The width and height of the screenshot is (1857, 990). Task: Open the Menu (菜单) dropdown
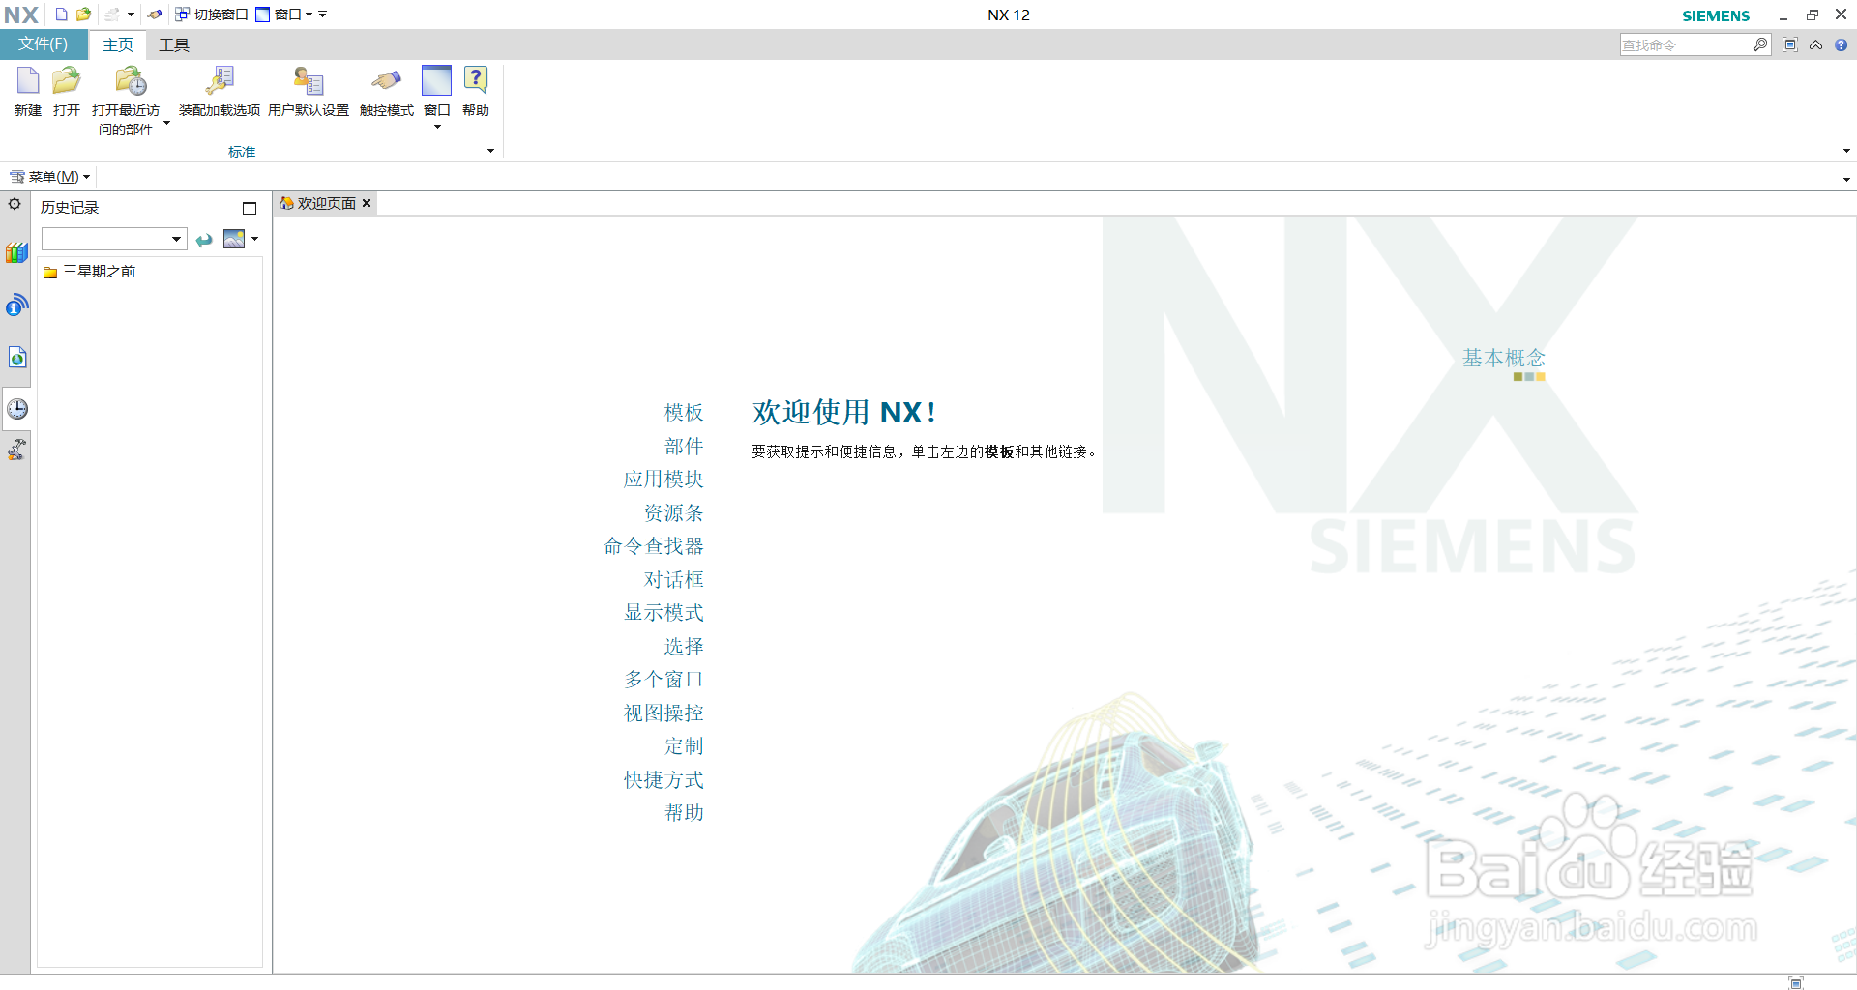pos(50,177)
